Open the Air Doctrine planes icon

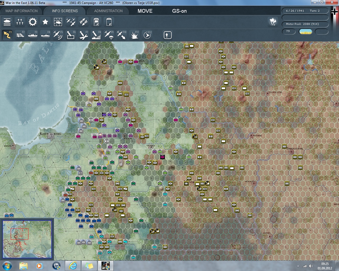coord(71,22)
